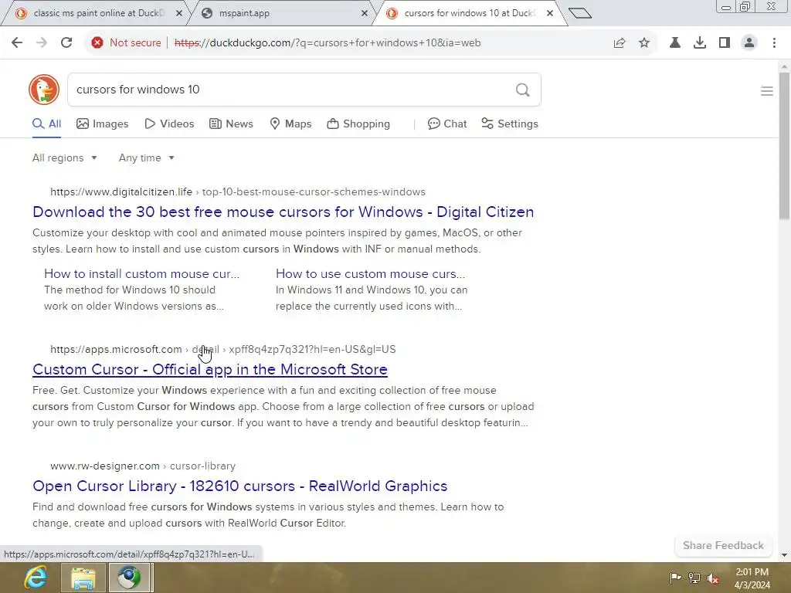
Task: Click the DuckDuckGo logo
Action: 44,90
